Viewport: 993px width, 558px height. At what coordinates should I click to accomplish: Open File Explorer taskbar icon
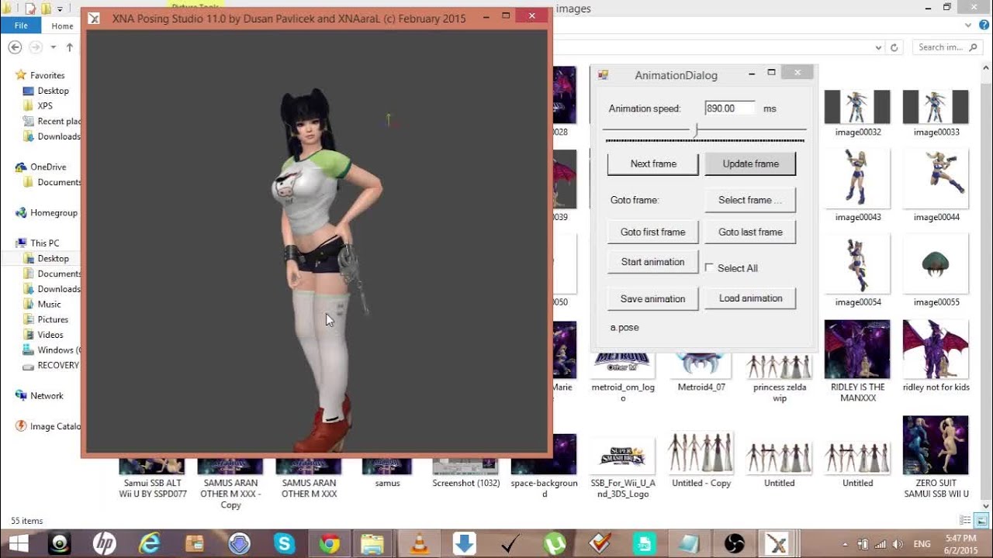[373, 543]
